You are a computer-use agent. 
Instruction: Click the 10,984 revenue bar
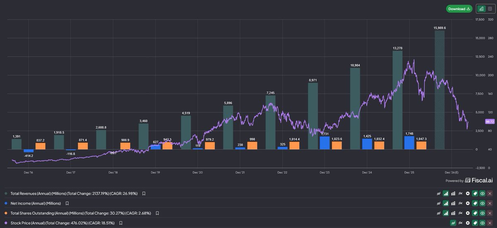coord(355,109)
